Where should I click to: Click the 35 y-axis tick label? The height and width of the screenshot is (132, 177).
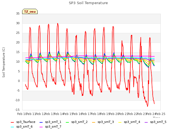coord(18,14)
